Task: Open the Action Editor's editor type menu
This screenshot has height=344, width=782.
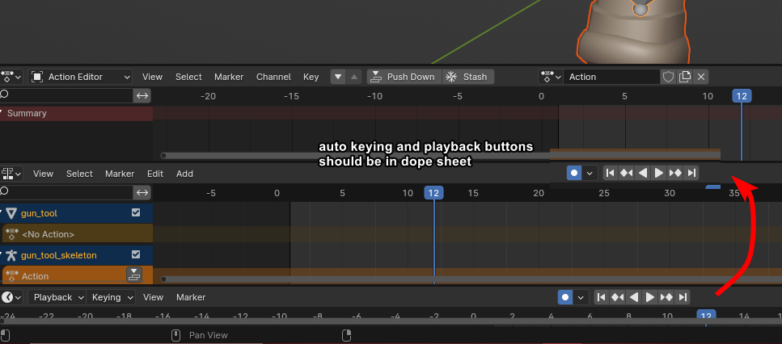Action: (11, 77)
